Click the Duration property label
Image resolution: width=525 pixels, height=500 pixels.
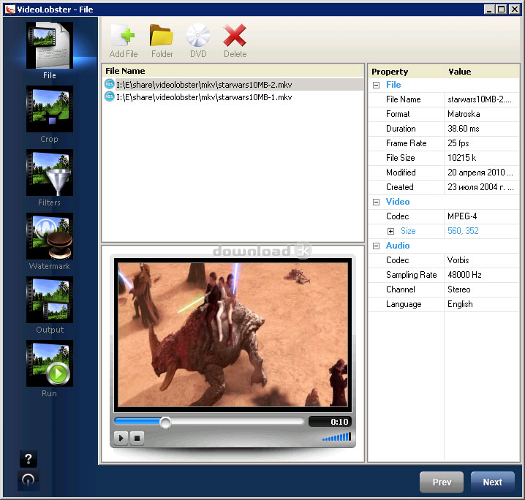401,129
